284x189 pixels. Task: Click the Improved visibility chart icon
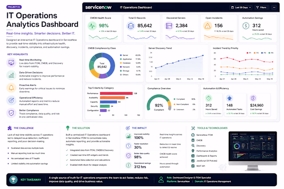click(129, 136)
